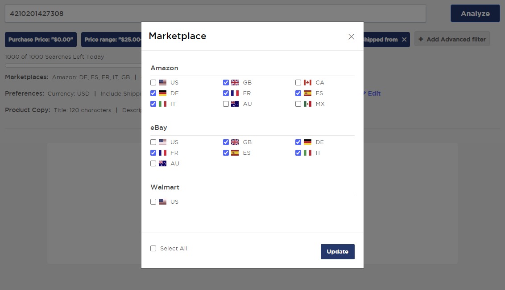Viewport: 505px width, 290px height.
Task: Click the Edit pencil icon next to Preferences
Action: (x=365, y=93)
